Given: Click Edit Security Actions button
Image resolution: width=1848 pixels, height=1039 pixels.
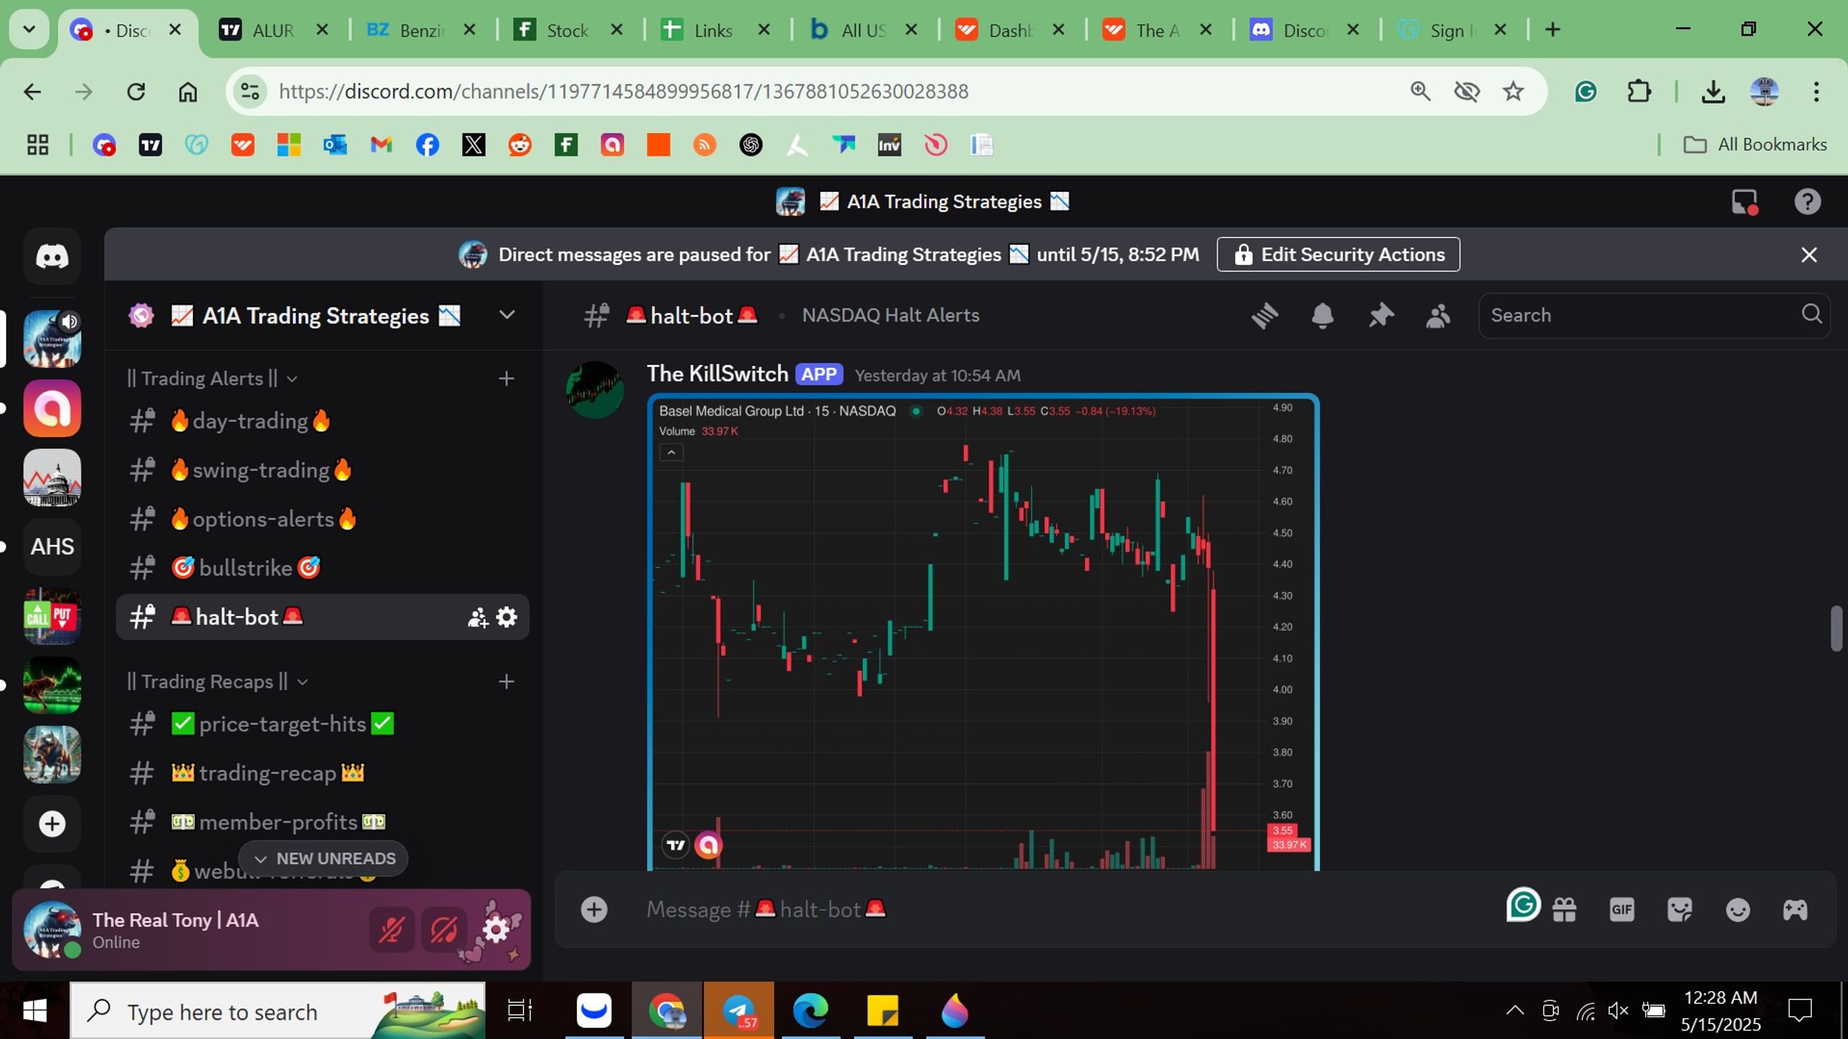Looking at the screenshot, I should pyautogui.click(x=1338, y=255).
